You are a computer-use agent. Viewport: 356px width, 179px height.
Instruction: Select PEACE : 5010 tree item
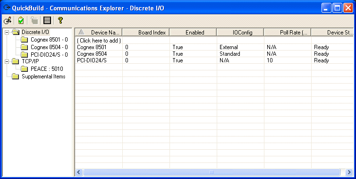coord(47,69)
